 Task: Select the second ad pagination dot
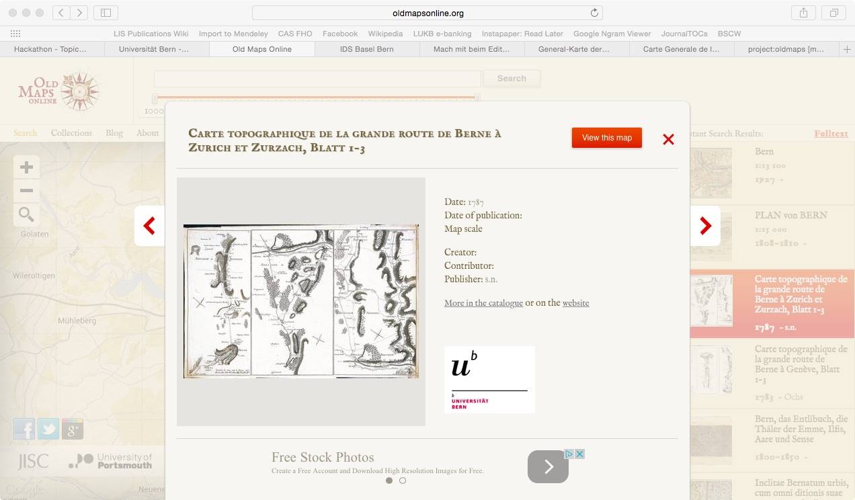pyautogui.click(x=403, y=481)
